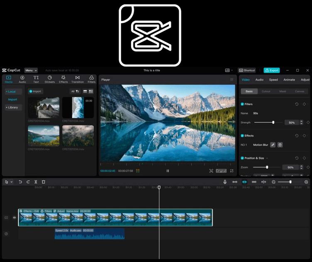
Task: Click the Export button
Action: pos(272,70)
